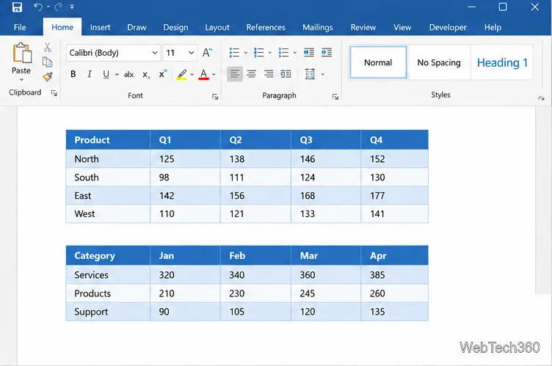The width and height of the screenshot is (552, 366).
Task: Toggle Align Right paragraph alignment
Action: point(269,74)
